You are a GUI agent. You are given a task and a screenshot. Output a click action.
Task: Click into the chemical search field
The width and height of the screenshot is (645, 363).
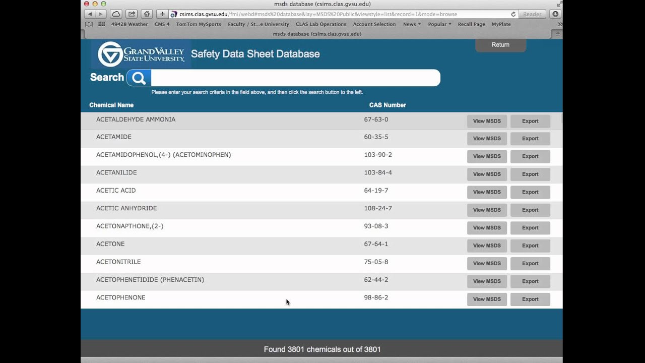[x=296, y=78]
